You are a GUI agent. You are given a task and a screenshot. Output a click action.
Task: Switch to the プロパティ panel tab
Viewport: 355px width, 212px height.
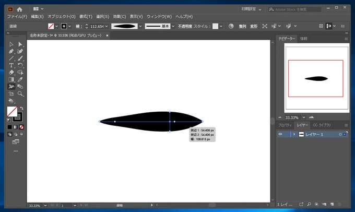(285, 125)
